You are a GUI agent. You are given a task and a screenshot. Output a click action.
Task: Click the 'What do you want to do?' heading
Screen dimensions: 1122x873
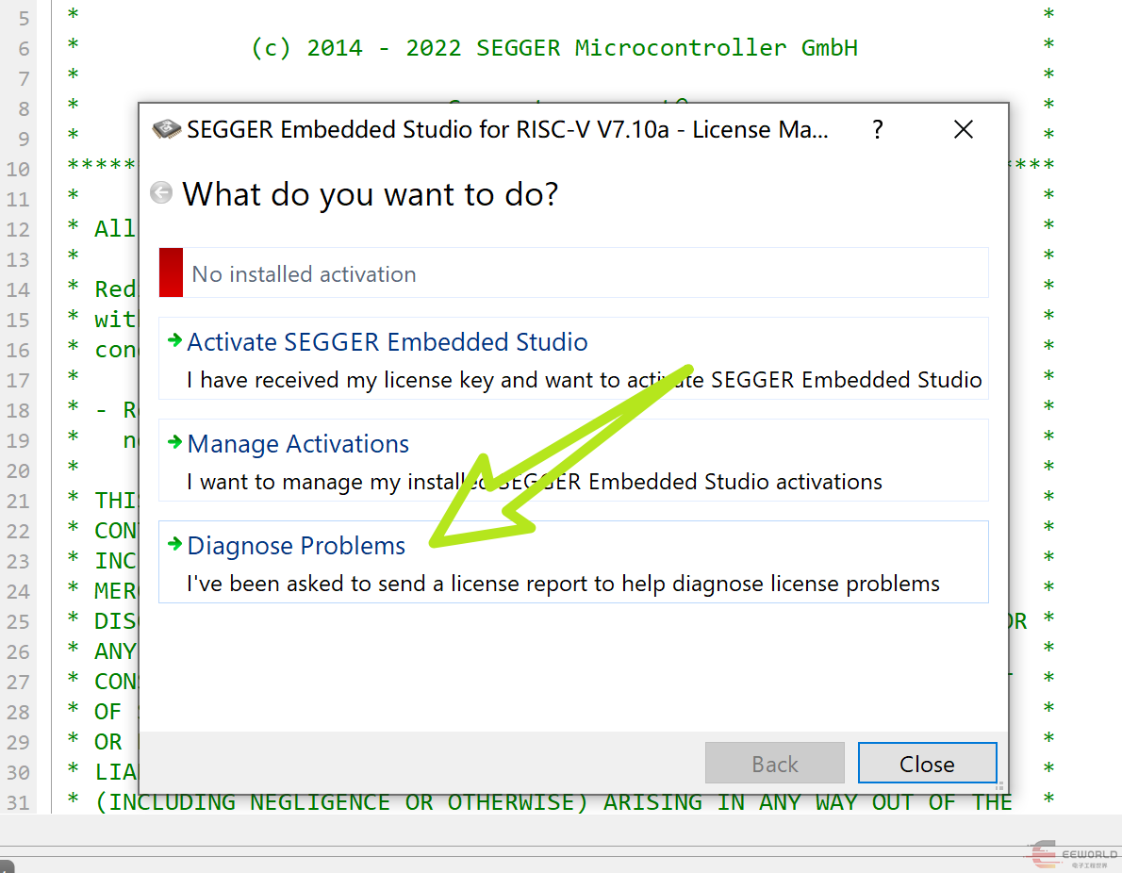[371, 194]
